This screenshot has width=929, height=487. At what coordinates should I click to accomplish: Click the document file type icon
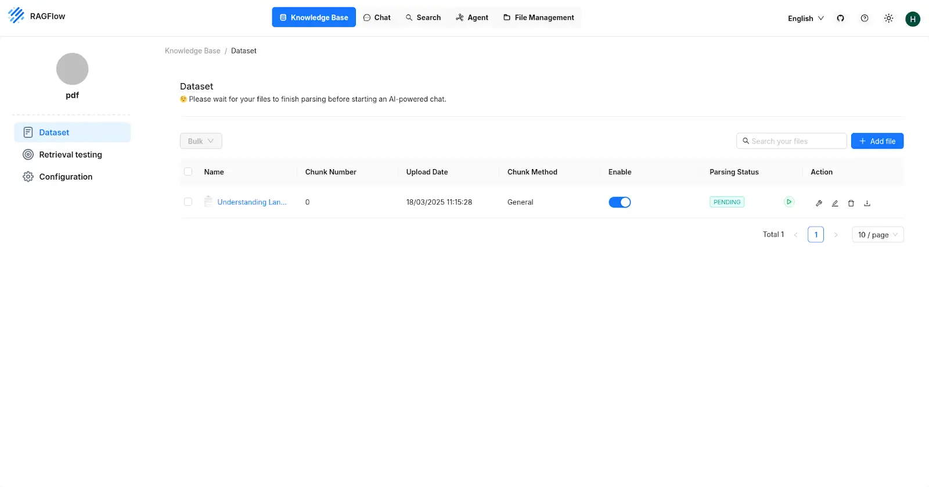pyautogui.click(x=208, y=202)
